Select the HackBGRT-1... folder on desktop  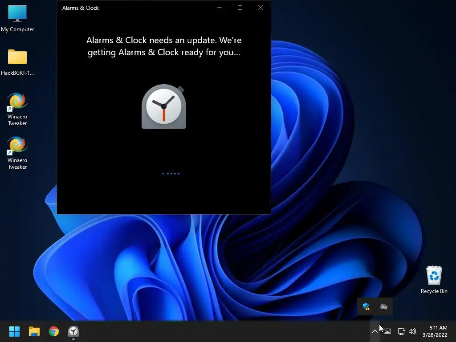17,62
